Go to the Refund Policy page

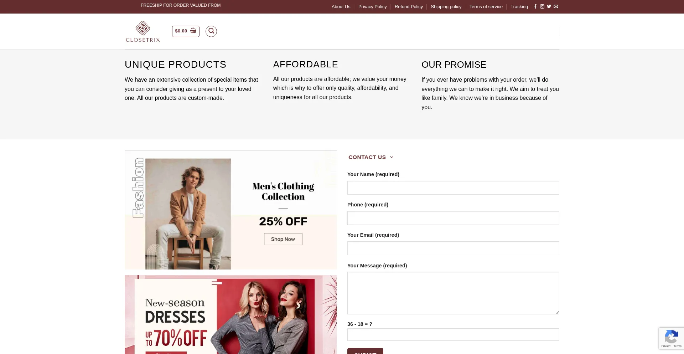tap(409, 7)
